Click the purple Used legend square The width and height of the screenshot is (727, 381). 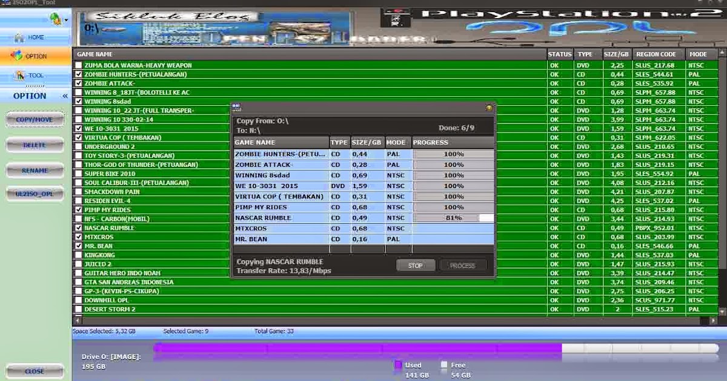click(x=398, y=365)
